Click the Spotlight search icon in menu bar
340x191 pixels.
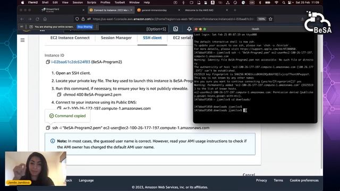pyautogui.click(x=284, y=2)
